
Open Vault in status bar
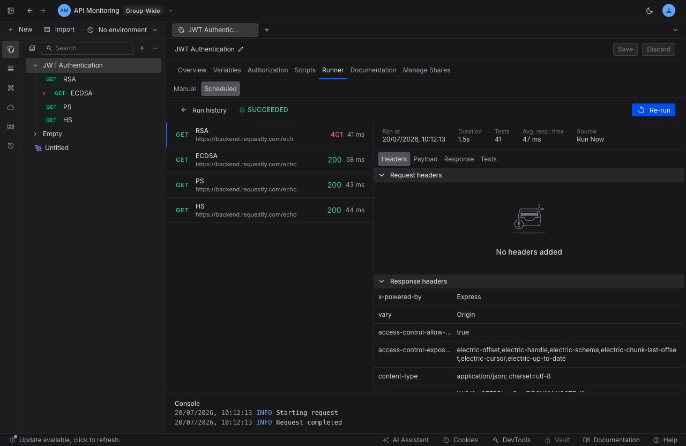point(557,440)
